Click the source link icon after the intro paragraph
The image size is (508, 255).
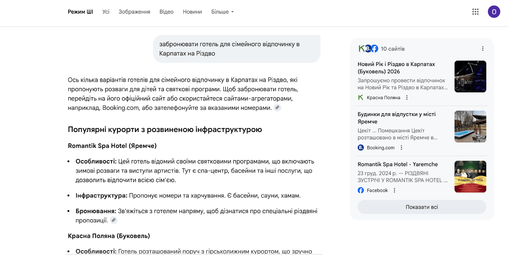point(277,108)
